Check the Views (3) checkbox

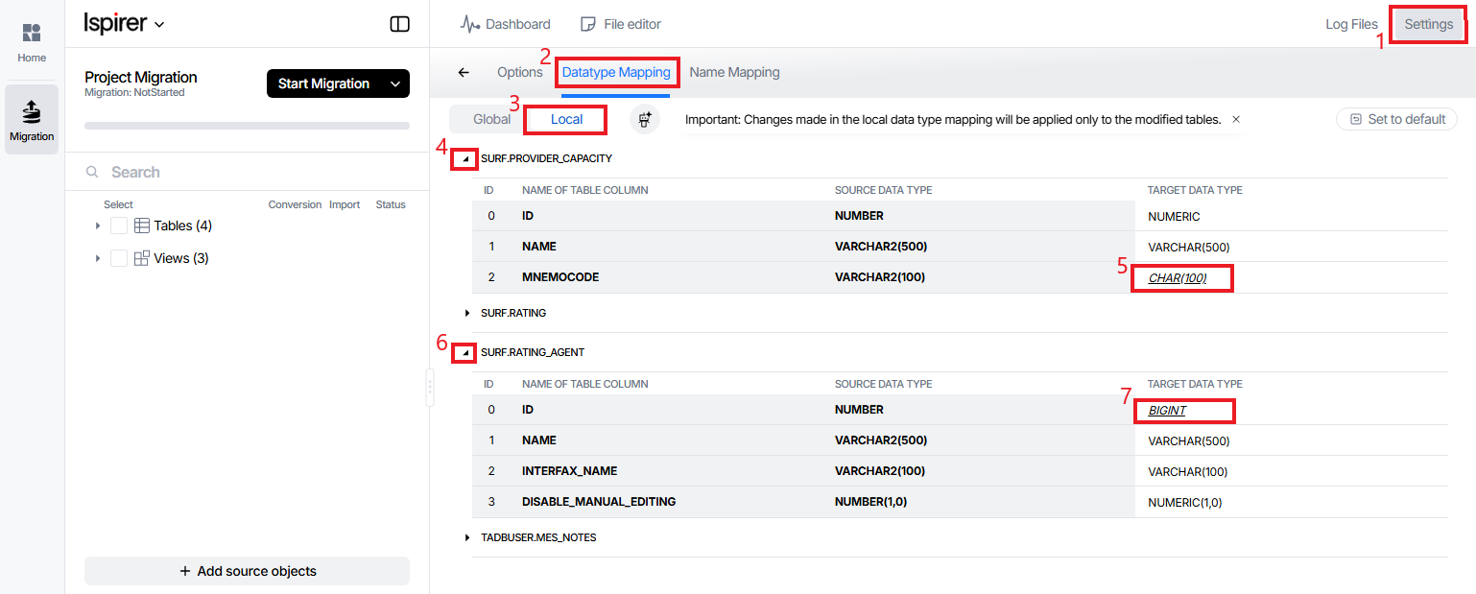119,258
